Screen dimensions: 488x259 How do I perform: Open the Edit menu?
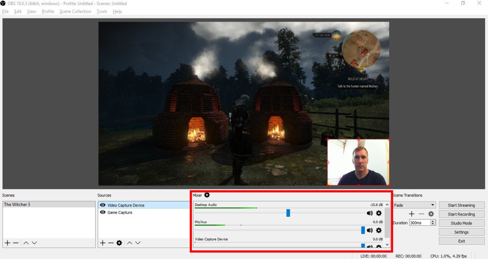[x=18, y=11]
